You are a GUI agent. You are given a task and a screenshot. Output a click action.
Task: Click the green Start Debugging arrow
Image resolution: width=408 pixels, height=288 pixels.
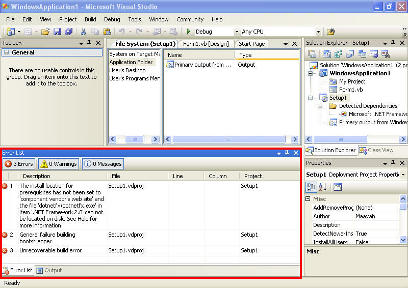189,32
